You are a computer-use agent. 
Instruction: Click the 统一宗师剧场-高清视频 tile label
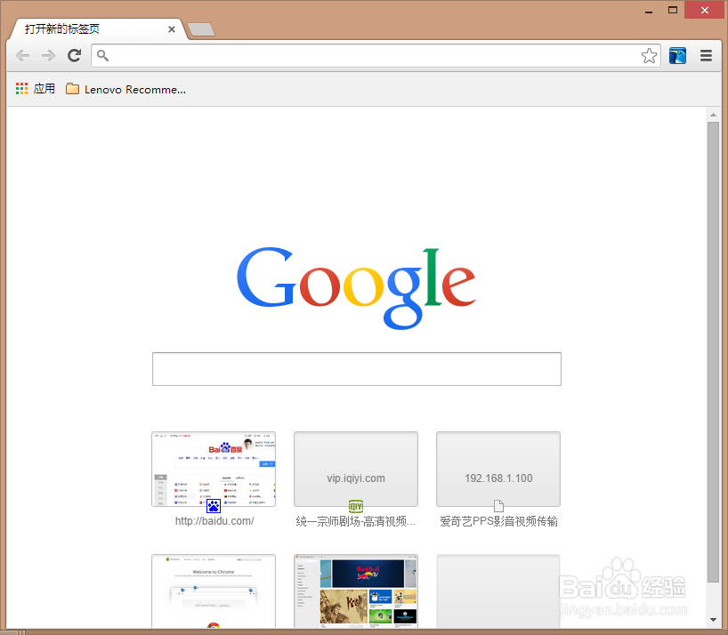tap(356, 521)
